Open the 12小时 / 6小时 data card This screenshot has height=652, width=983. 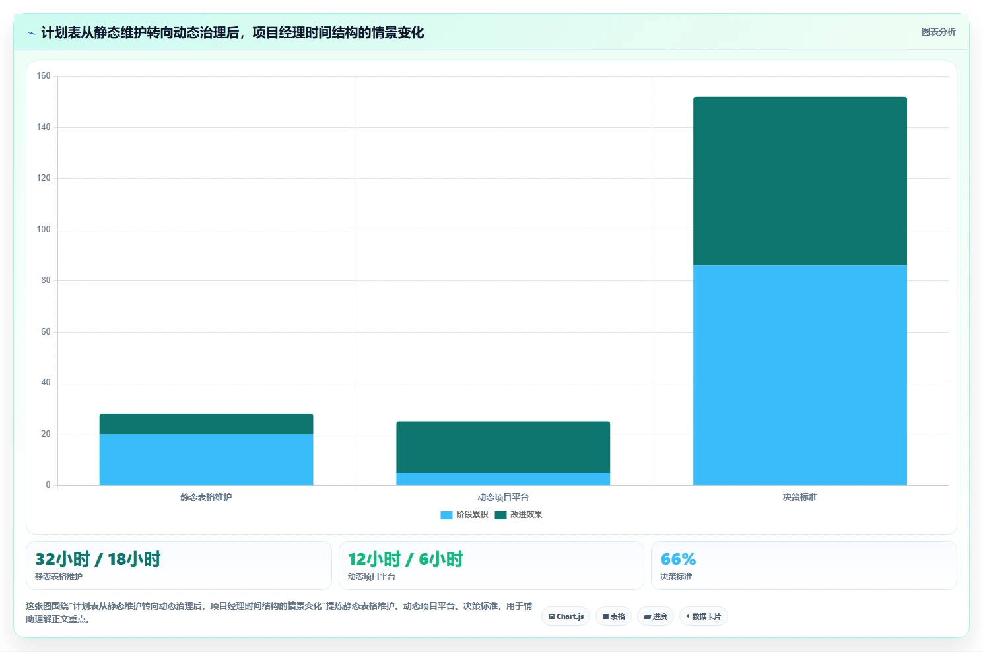click(491, 566)
